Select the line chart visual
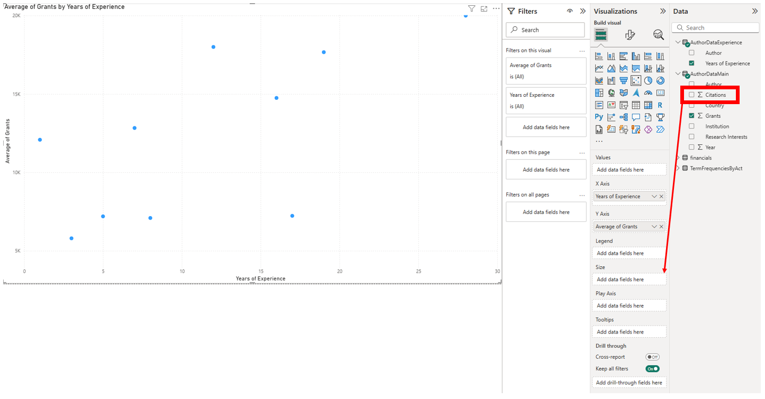The image size is (765, 399). point(599,68)
